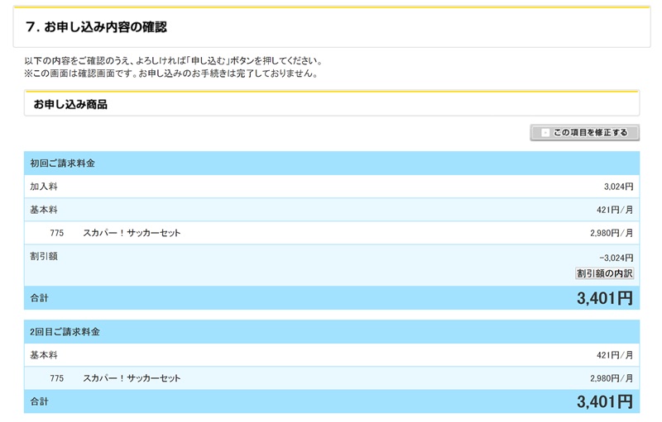Open the 割引額の内訳 button
This screenshot has width=662, height=422.
(x=605, y=273)
